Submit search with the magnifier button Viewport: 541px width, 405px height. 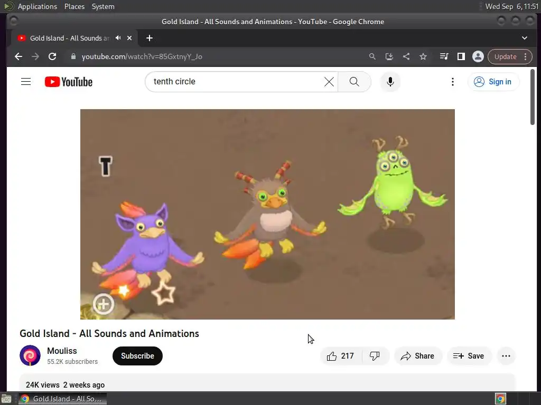point(355,82)
